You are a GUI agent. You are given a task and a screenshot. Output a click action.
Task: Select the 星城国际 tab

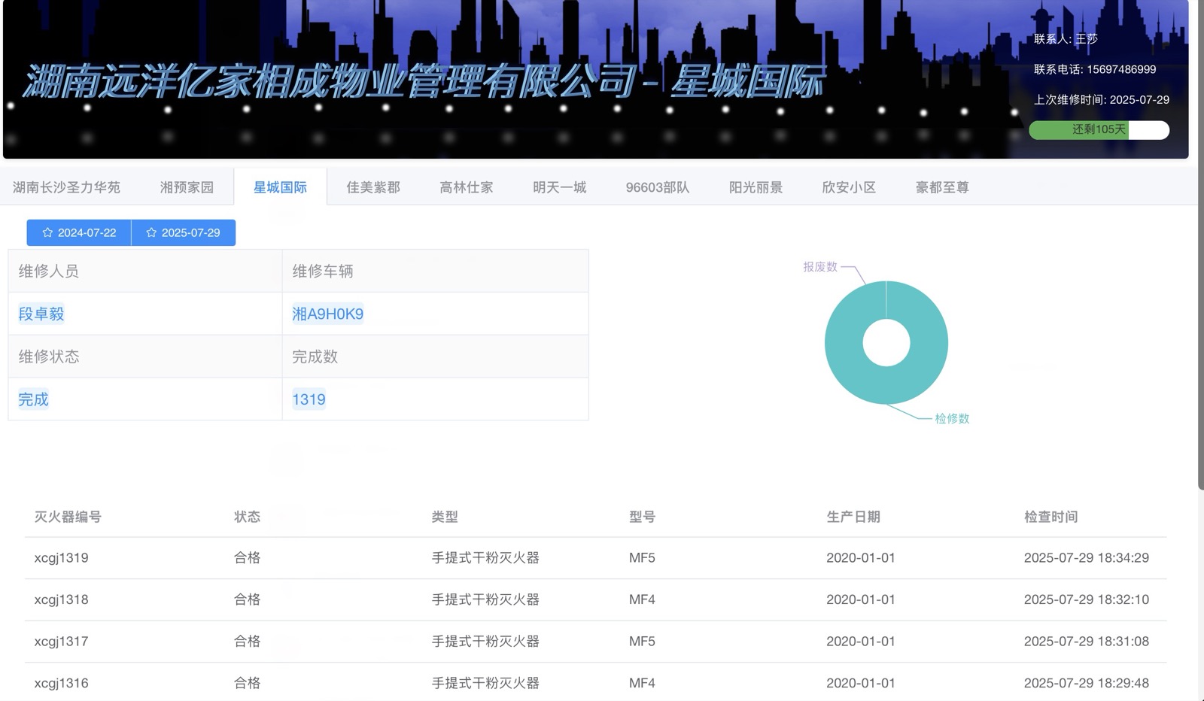coord(280,187)
